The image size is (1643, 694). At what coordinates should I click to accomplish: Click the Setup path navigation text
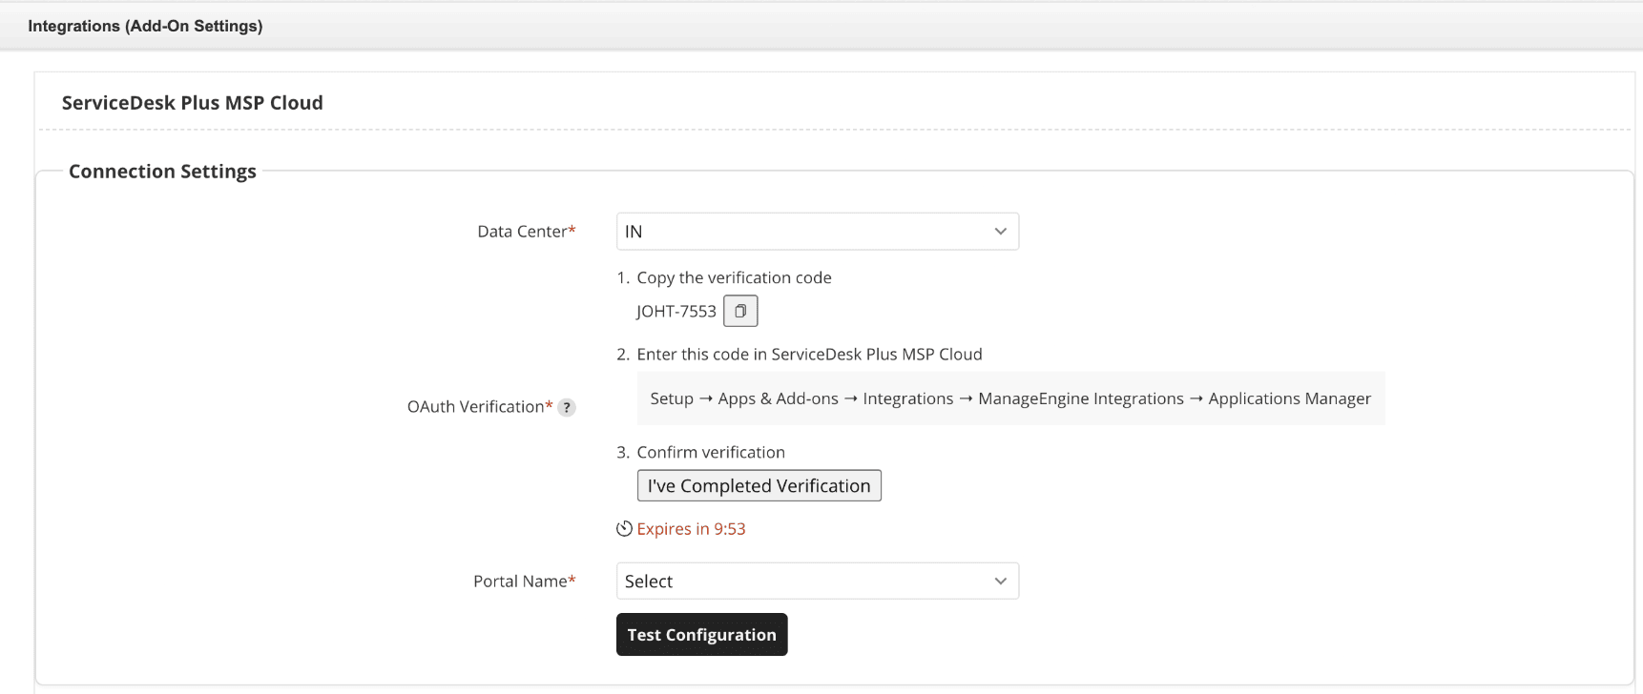[x=1010, y=398]
